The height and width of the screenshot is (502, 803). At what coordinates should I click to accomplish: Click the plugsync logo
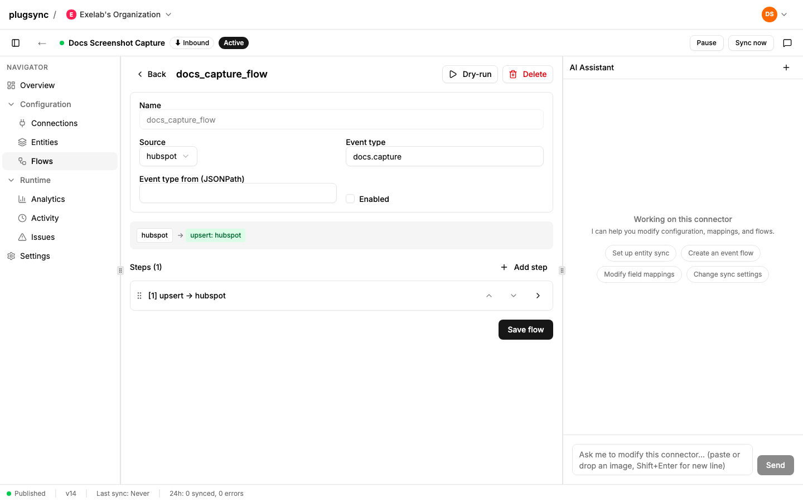tap(28, 15)
